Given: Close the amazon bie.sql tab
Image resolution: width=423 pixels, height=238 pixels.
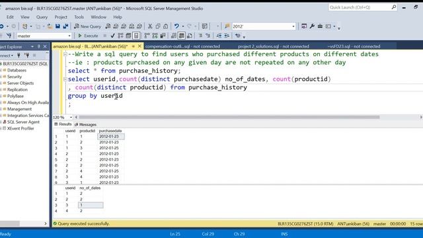Looking at the screenshot, I should pyautogui.click(x=139, y=46).
